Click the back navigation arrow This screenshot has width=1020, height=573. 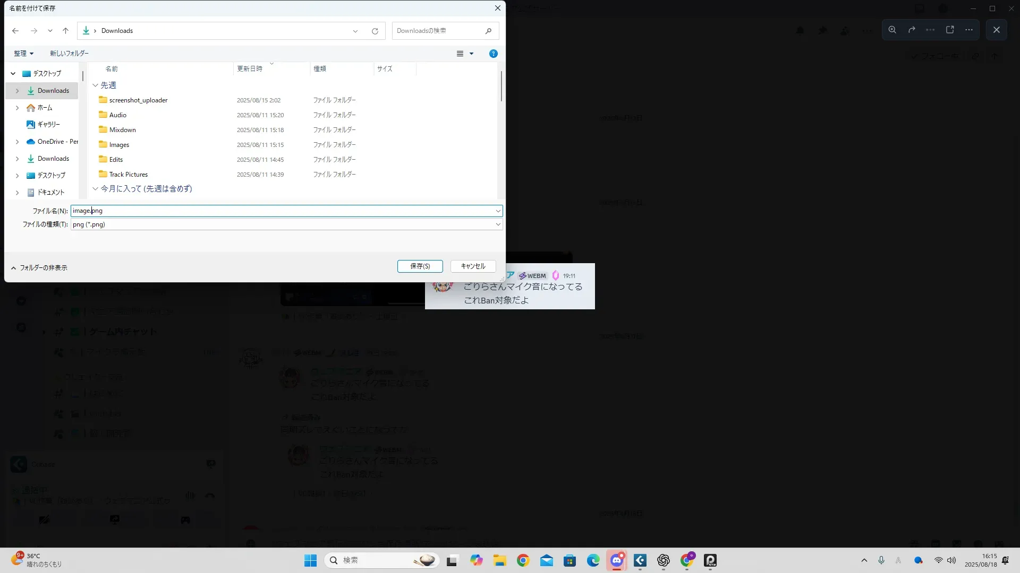(x=15, y=31)
